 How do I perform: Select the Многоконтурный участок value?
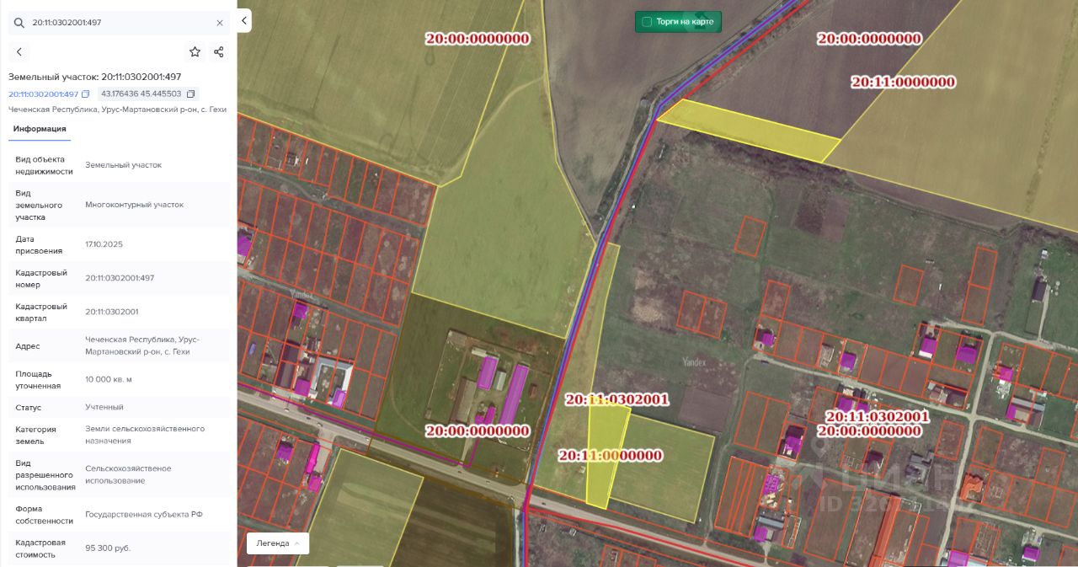tap(134, 205)
